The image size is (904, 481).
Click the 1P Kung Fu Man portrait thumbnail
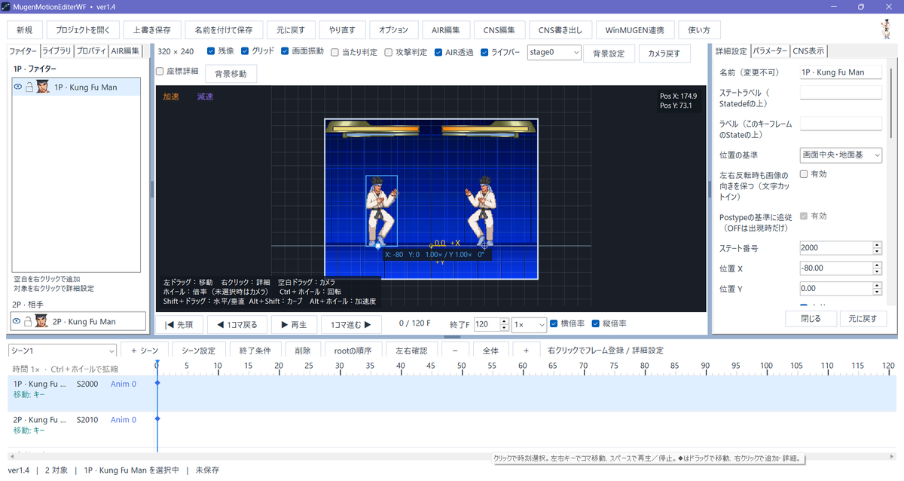[x=43, y=87]
